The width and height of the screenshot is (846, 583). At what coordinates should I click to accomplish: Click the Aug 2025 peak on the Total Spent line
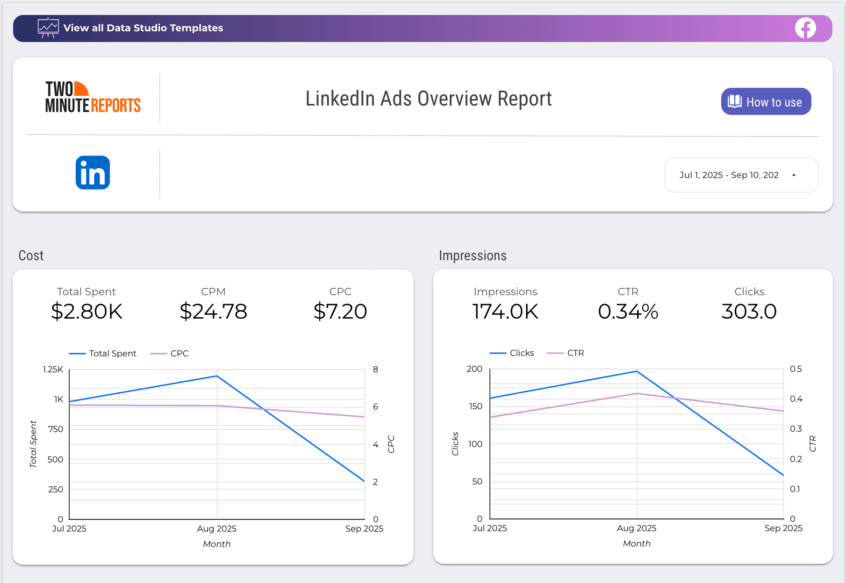coord(216,376)
